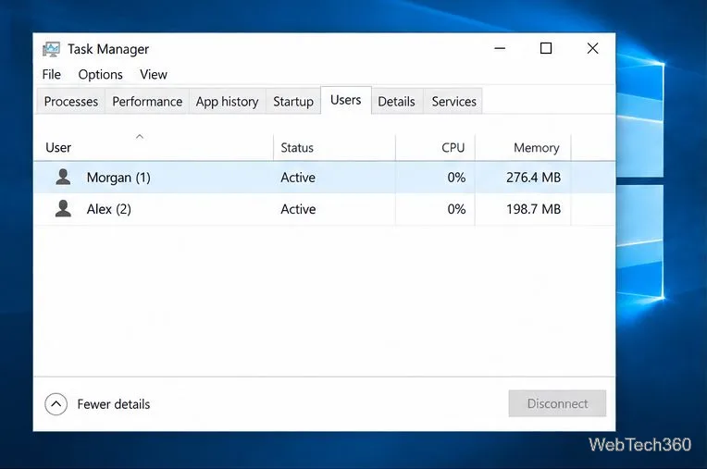Open the File menu
Screen dimensions: 707x469
[52, 74]
